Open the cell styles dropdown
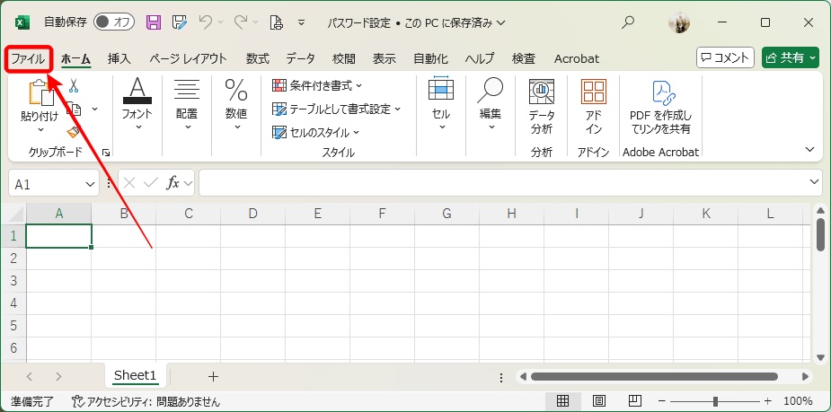 315,132
